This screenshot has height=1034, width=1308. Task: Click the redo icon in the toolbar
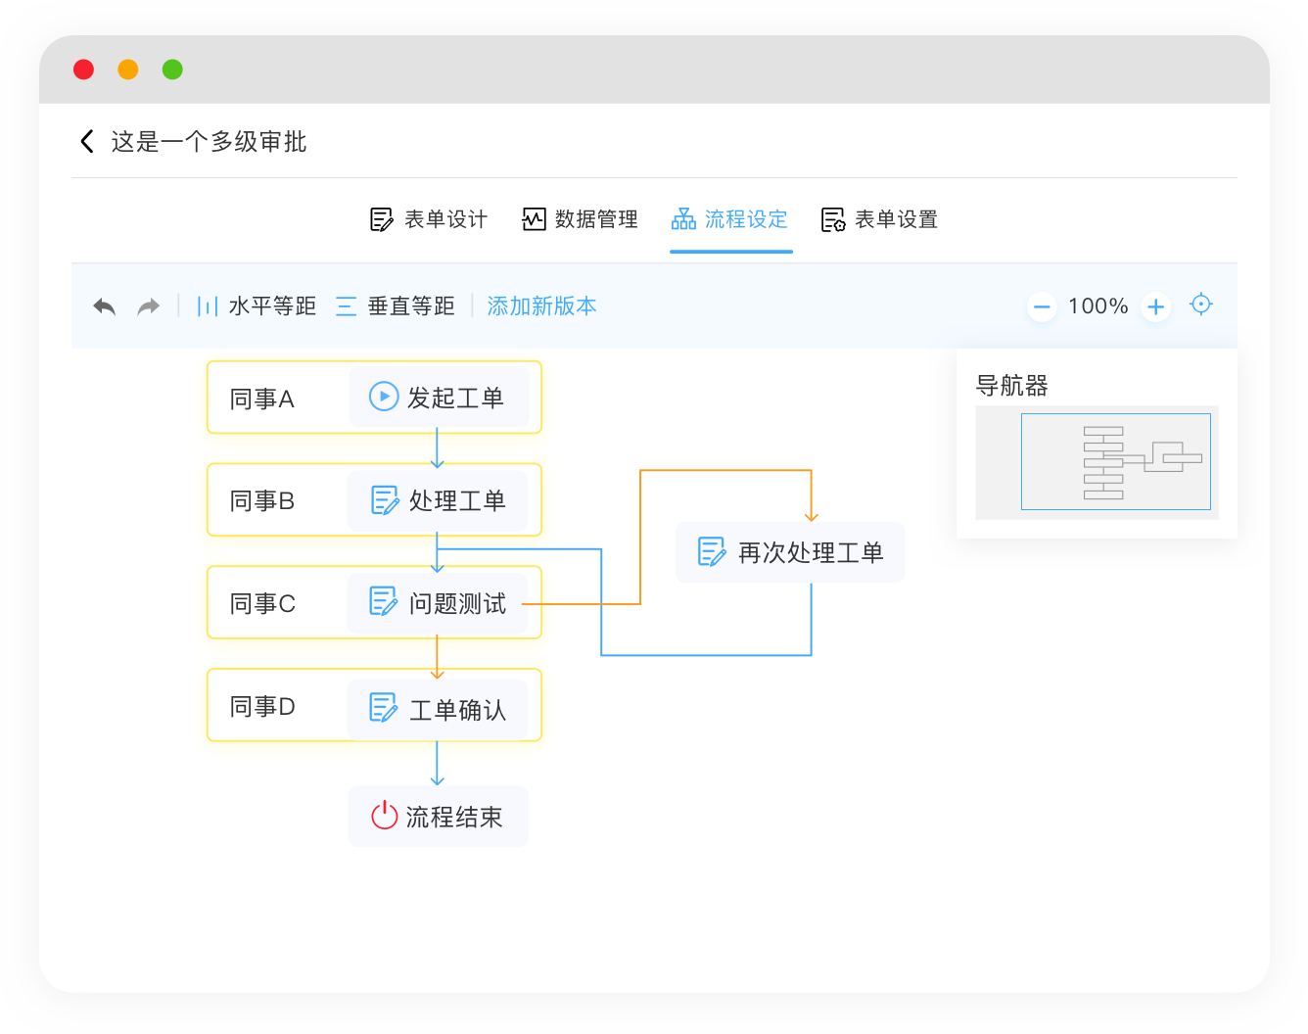click(148, 305)
